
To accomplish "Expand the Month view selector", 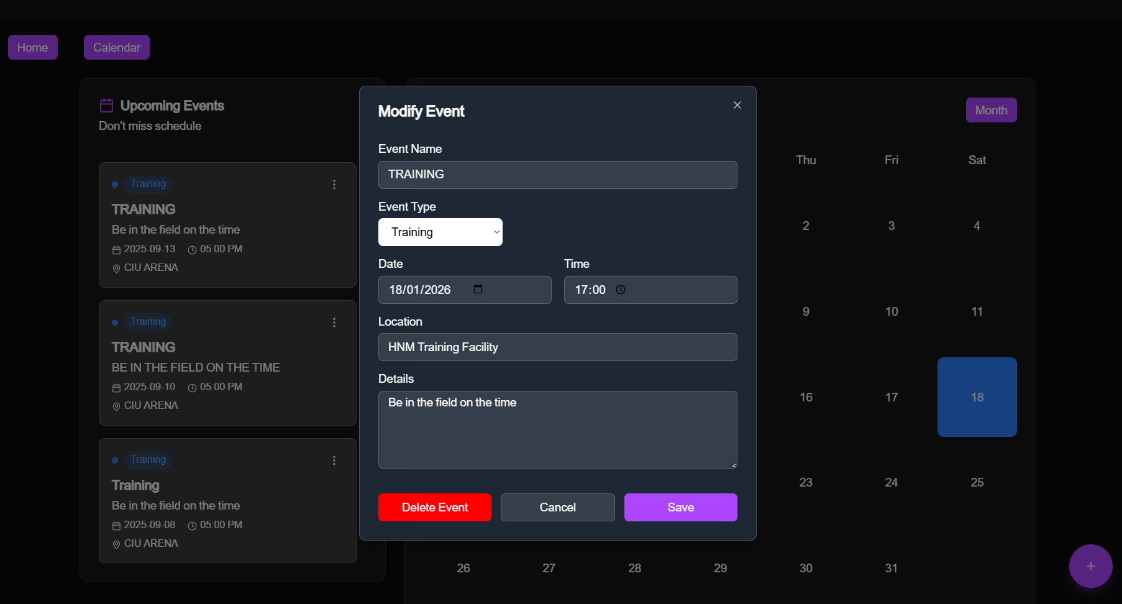I will point(991,110).
